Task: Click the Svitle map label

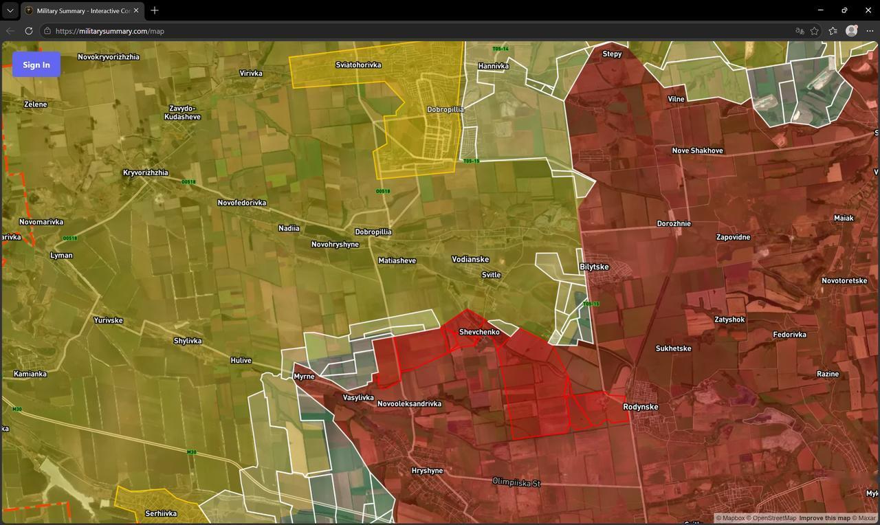Action: tap(491, 274)
